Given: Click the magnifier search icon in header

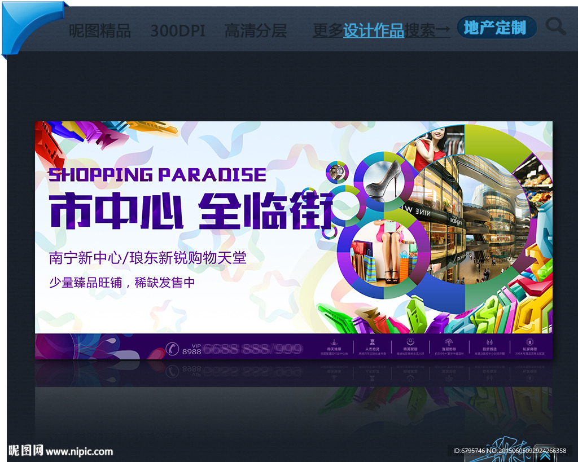Looking at the screenshot, I should [555, 27].
